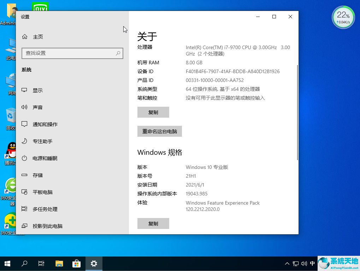The height and width of the screenshot is (271, 360).
Task: Click the 投影到此电脑 projection icon
Action: coord(24,226)
